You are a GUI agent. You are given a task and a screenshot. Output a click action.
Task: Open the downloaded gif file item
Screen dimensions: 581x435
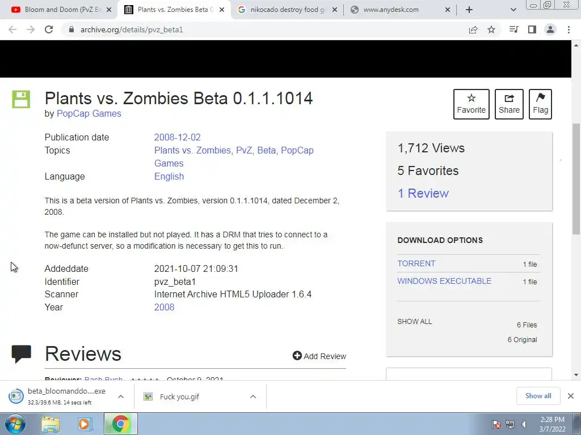tap(180, 396)
